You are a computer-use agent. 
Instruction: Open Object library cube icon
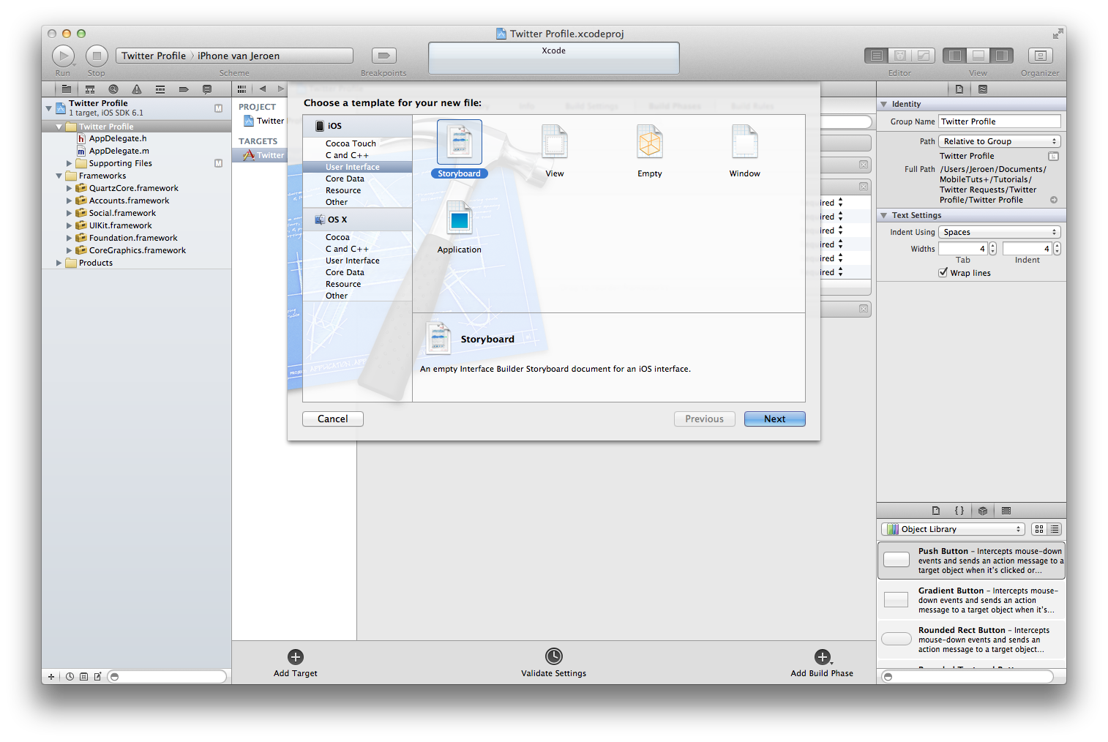point(983,511)
